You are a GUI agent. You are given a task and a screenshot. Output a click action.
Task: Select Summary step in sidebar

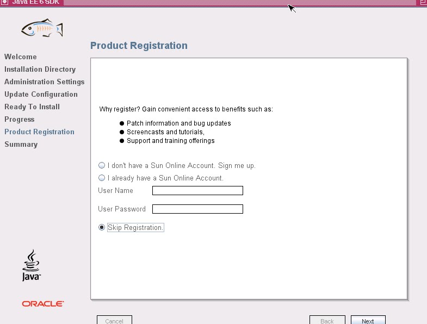(x=21, y=144)
